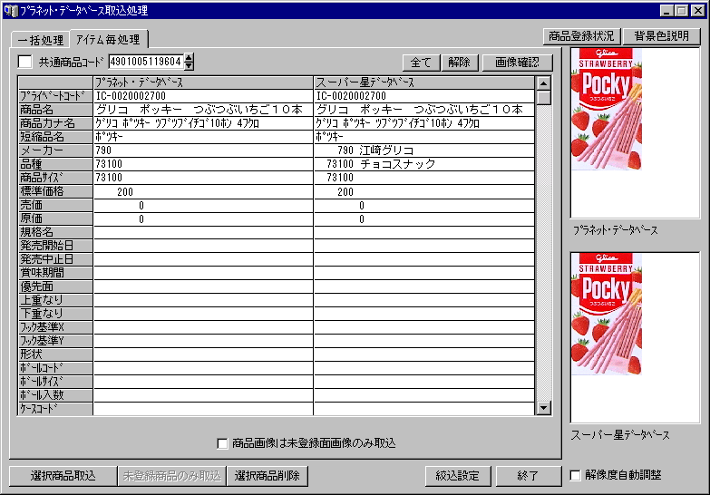Select the ボールサイズ row header
The width and height of the screenshot is (710, 495).
click(x=55, y=382)
